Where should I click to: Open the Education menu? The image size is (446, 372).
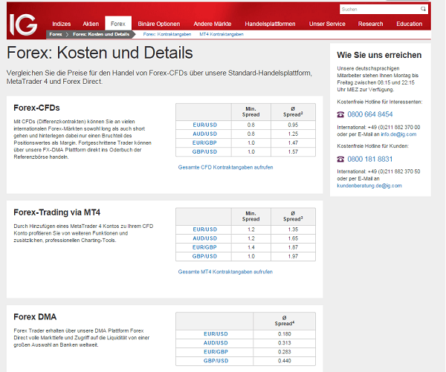(409, 24)
